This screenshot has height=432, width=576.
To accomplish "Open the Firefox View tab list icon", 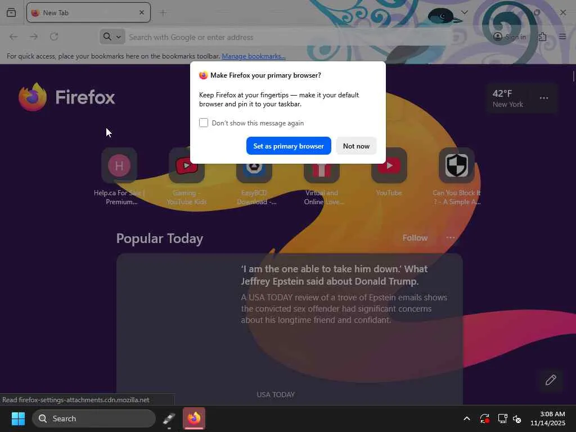I will pos(11,12).
